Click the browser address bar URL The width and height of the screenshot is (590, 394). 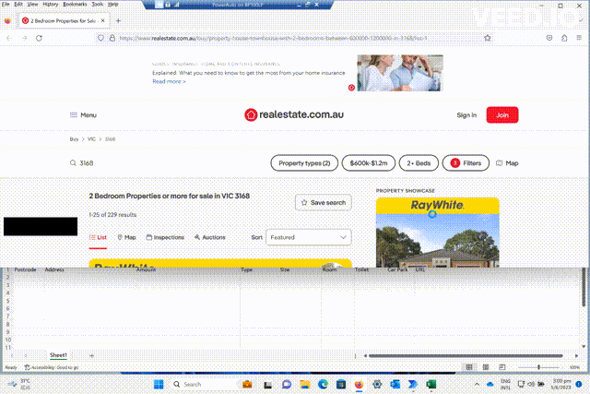273,38
